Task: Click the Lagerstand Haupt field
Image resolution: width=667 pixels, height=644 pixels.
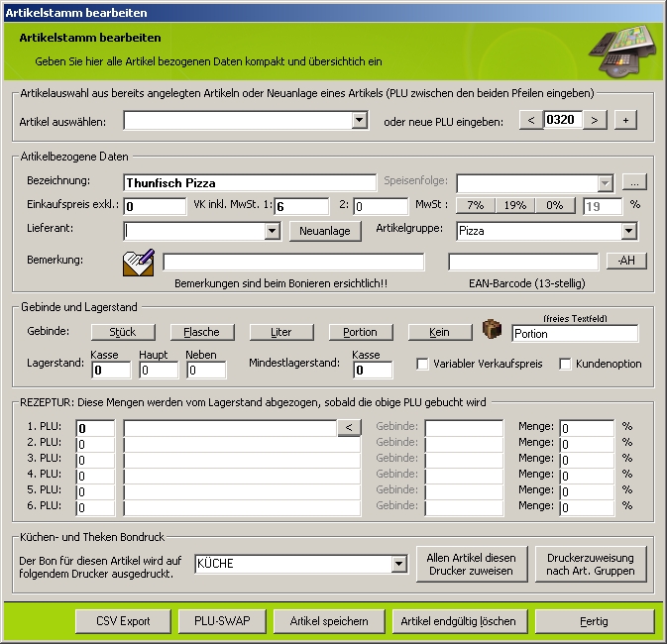Action: click(x=160, y=371)
